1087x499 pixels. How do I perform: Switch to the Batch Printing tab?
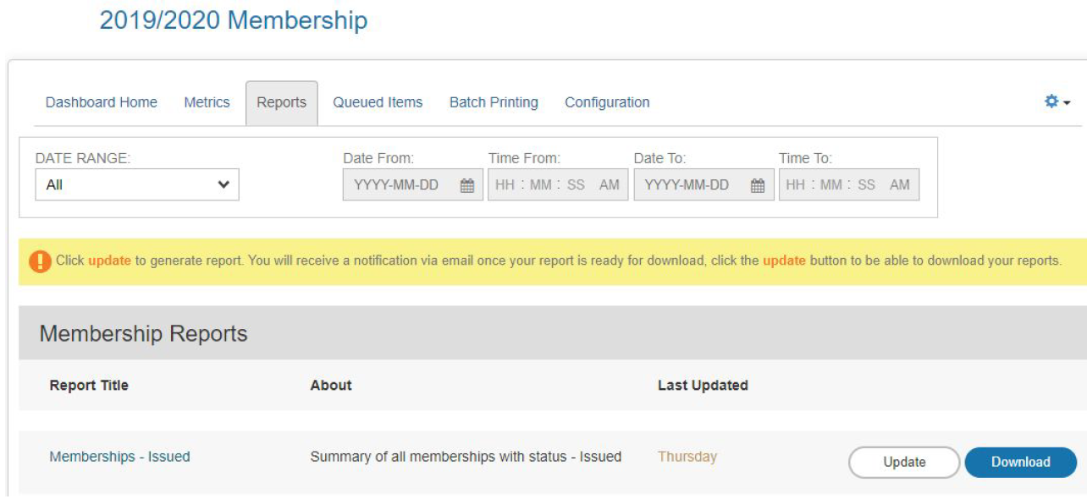click(x=494, y=102)
